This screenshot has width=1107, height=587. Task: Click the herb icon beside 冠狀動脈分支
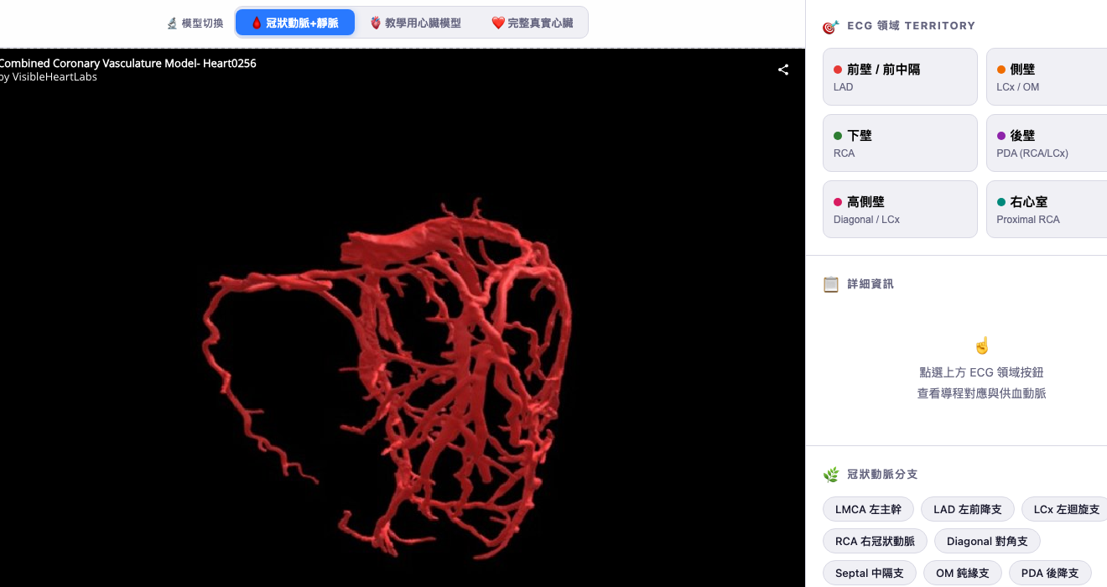coord(831,474)
